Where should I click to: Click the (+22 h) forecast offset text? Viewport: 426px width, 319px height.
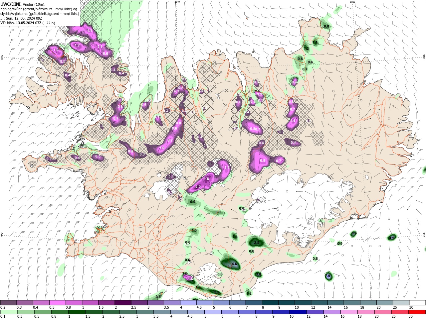(x=49, y=23)
